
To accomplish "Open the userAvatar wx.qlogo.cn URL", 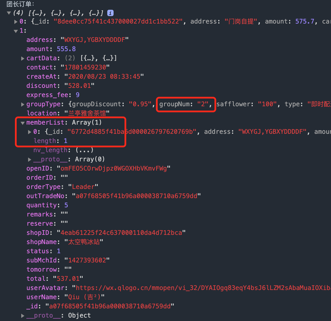I will pos(203,288).
